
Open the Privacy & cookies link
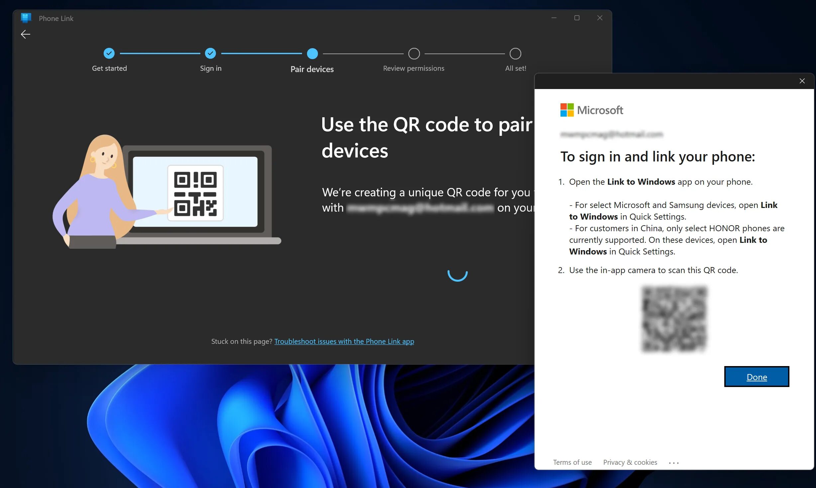630,462
